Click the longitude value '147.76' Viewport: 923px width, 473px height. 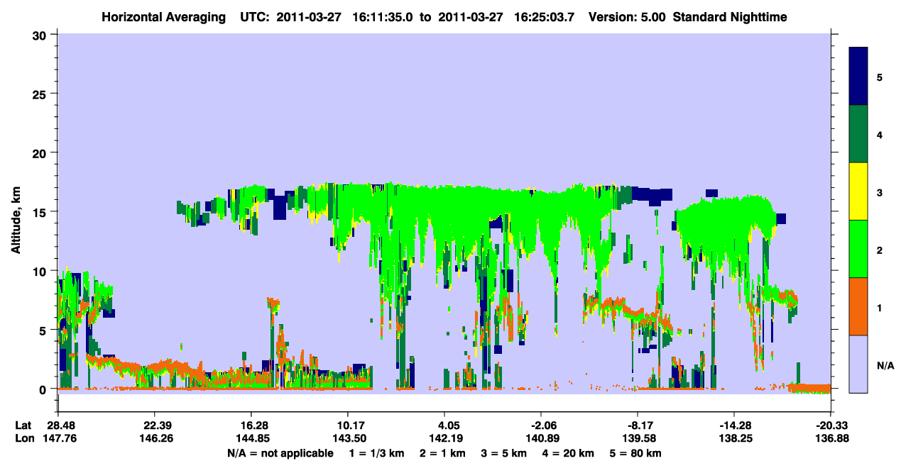[58, 438]
